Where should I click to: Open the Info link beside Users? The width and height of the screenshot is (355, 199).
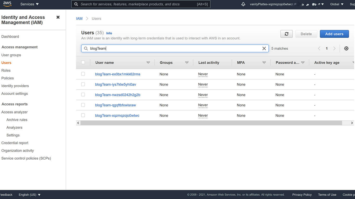pos(109,33)
